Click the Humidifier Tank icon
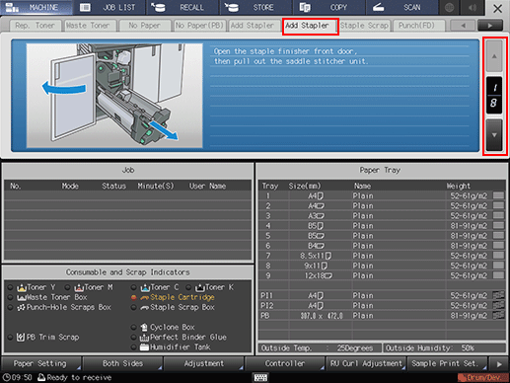The height and width of the screenshot is (383, 510). click(x=145, y=347)
